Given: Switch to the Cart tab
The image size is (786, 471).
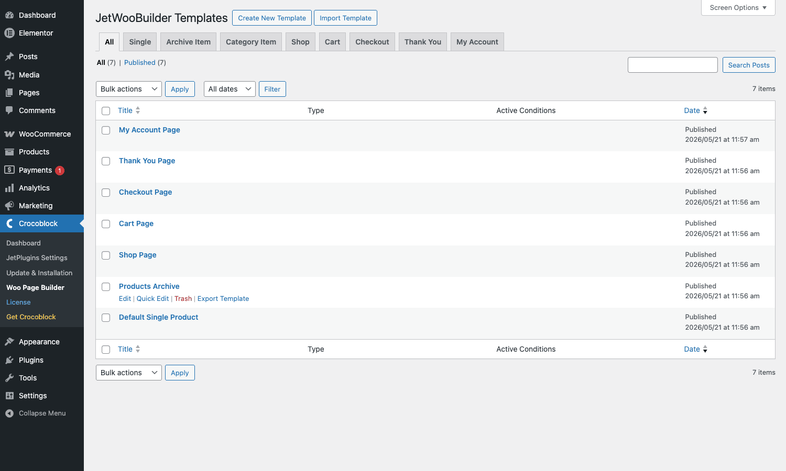Looking at the screenshot, I should point(332,42).
